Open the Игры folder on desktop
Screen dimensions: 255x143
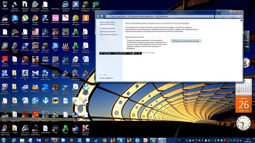[15, 129]
